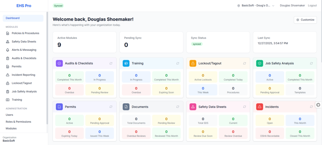Click the orange Lockout/Tagout padlock icon
The width and height of the screenshot is (322, 145).
click(x=193, y=63)
